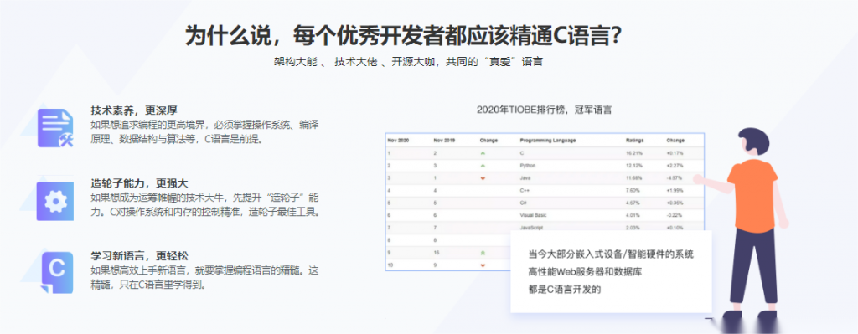
Task: Click the 16.21% rating value
Action: tap(634, 153)
